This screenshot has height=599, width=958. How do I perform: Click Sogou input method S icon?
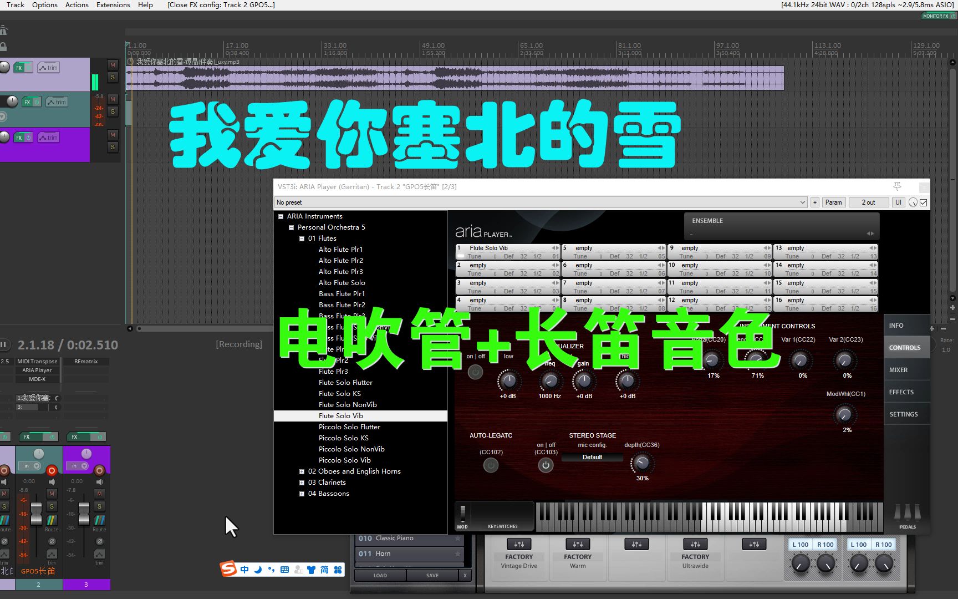228,568
